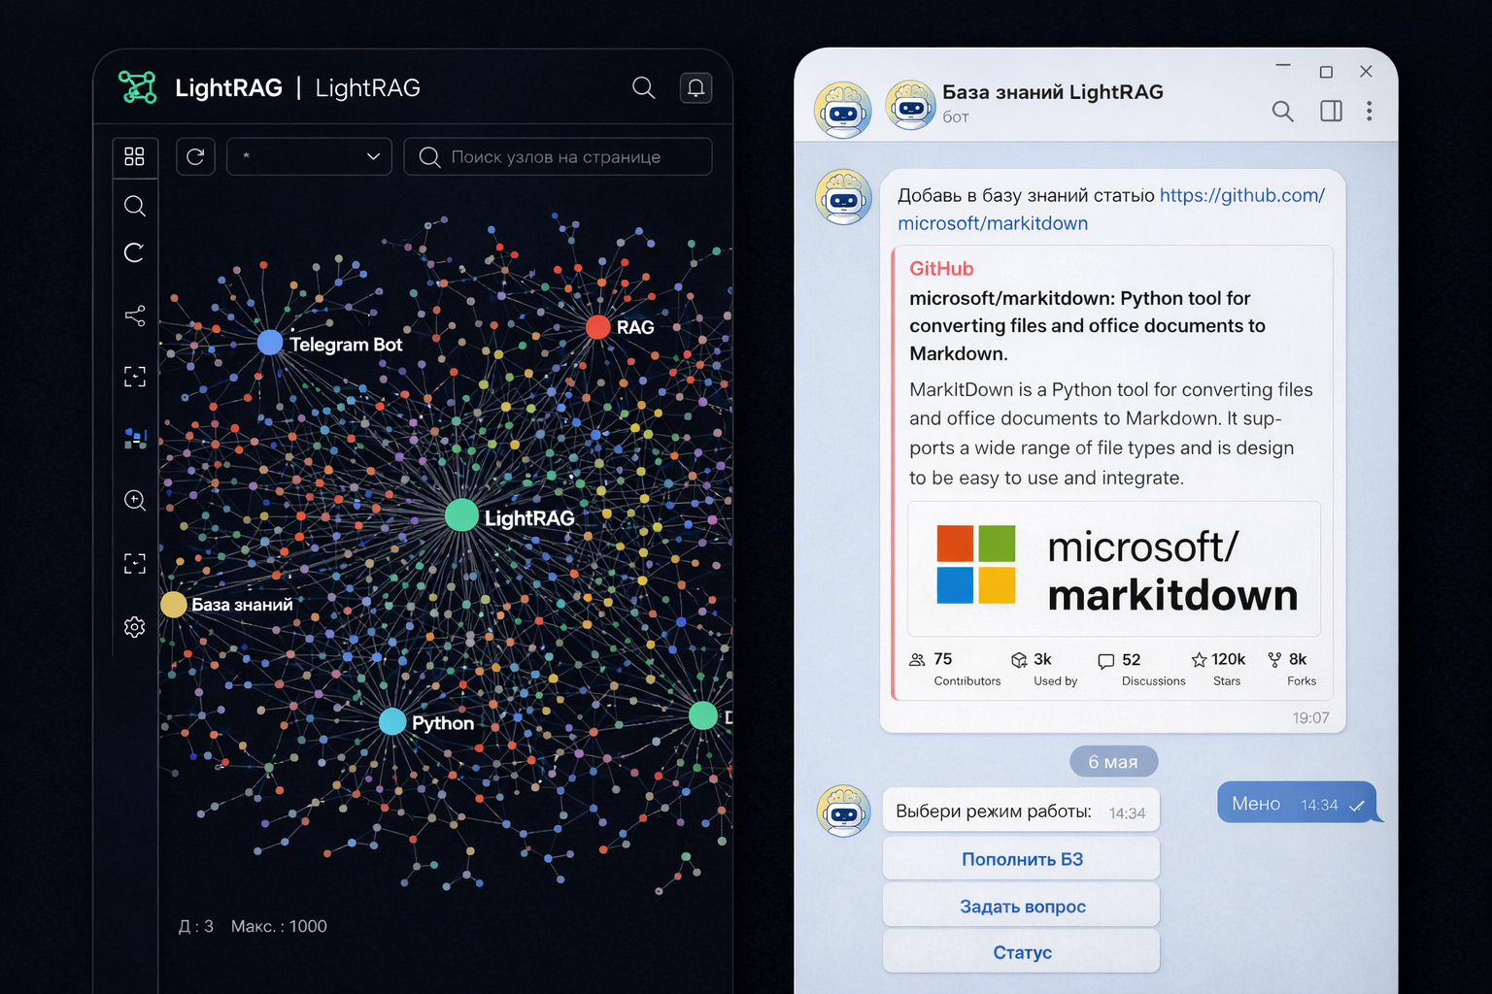
Task: Focus the node search field
Action: (558, 156)
